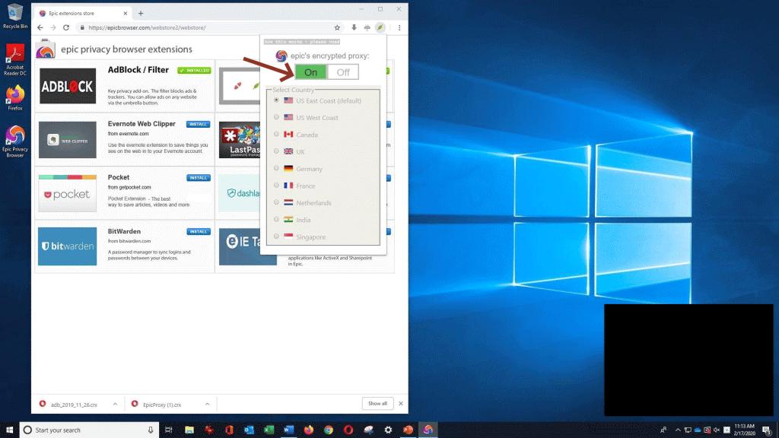
Task: Open Opera from the taskbar
Action: click(348, 430)
